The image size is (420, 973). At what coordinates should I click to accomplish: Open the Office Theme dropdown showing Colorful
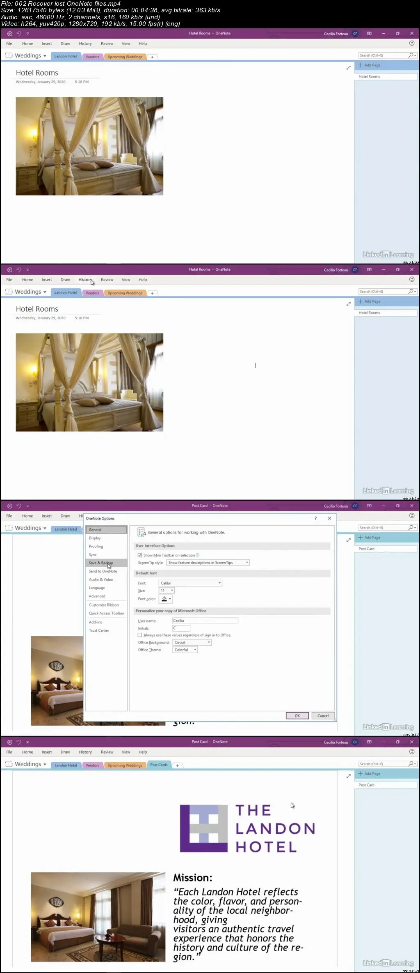[185, 650]
